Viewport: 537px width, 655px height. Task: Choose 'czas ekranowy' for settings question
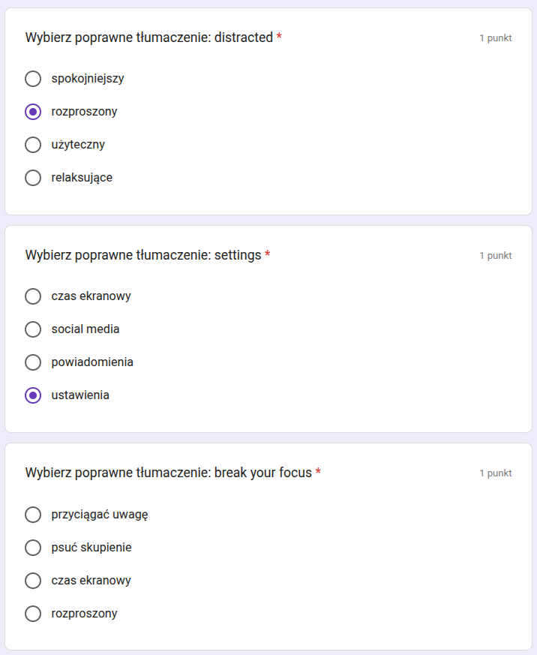(x=33, y=296)
